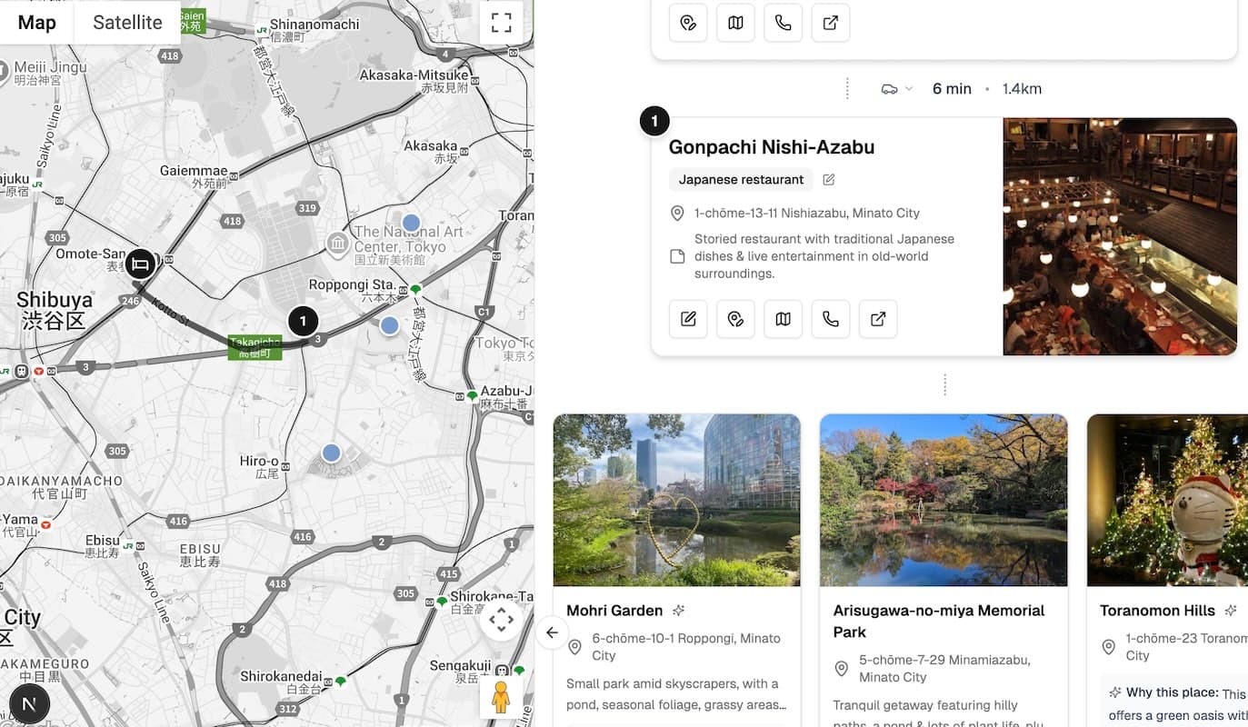Select numbered marker 1 on the map
This screenshot has height=727, width=1248.
pos(303,320)
